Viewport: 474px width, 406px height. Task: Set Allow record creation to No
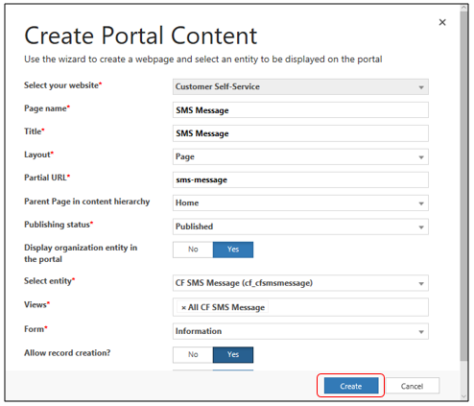point(193,354)
